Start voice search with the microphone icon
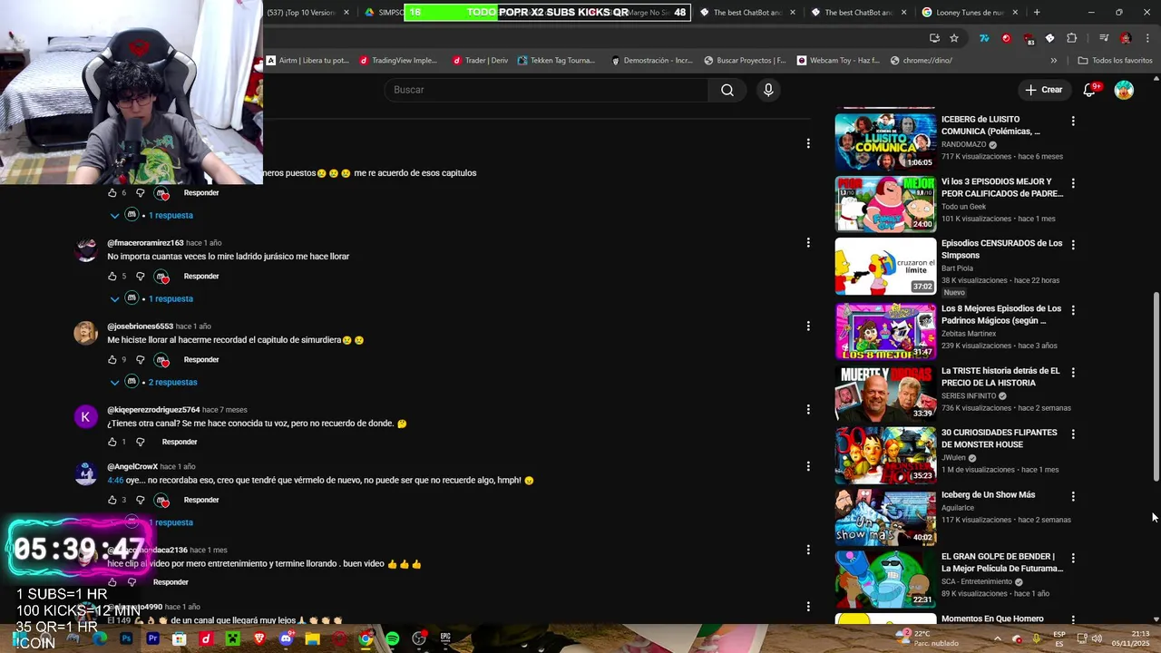This screenshot has height=653, width=1161. [x=768, y=90]
